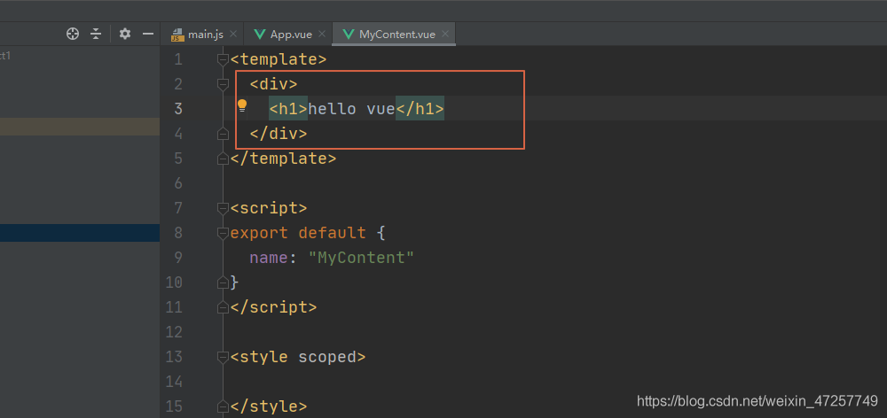Click fold marker at closing template line 5

224,159
